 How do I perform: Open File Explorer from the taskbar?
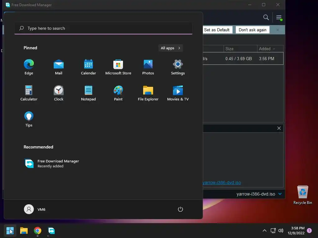pos(24,231)
